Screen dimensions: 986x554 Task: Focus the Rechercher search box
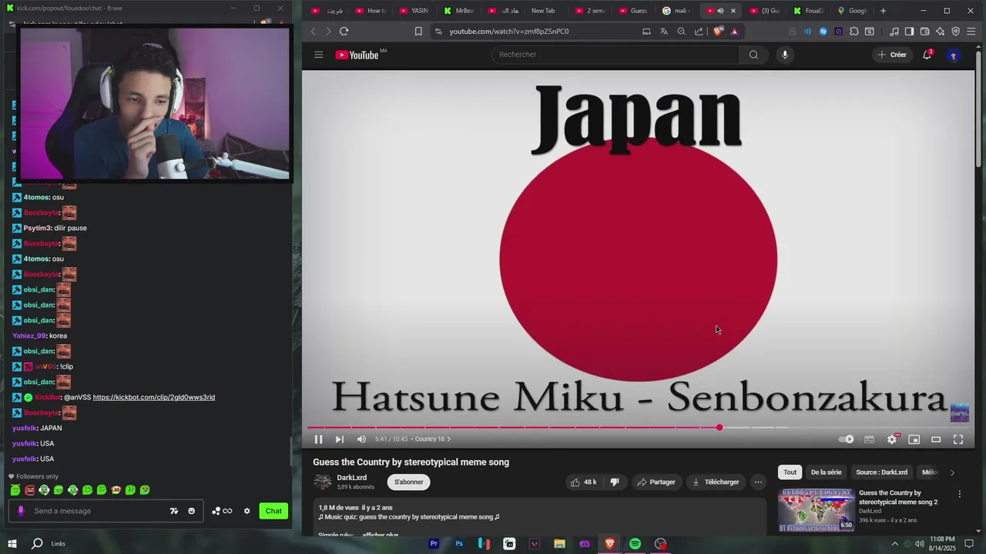(x=615, y=55)
